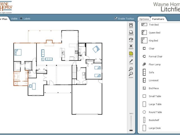Reset the plan with X icon
Viewport: 180px width, 135px height.
click(x=131, y=46)
